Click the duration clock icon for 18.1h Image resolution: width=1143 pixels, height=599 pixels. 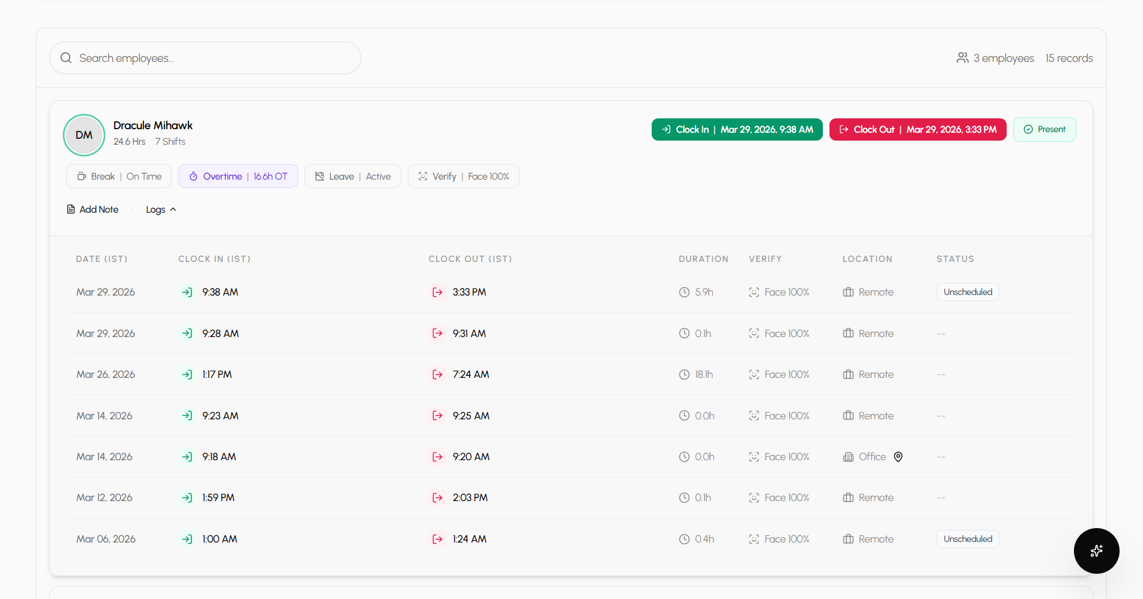pos(684,375)
